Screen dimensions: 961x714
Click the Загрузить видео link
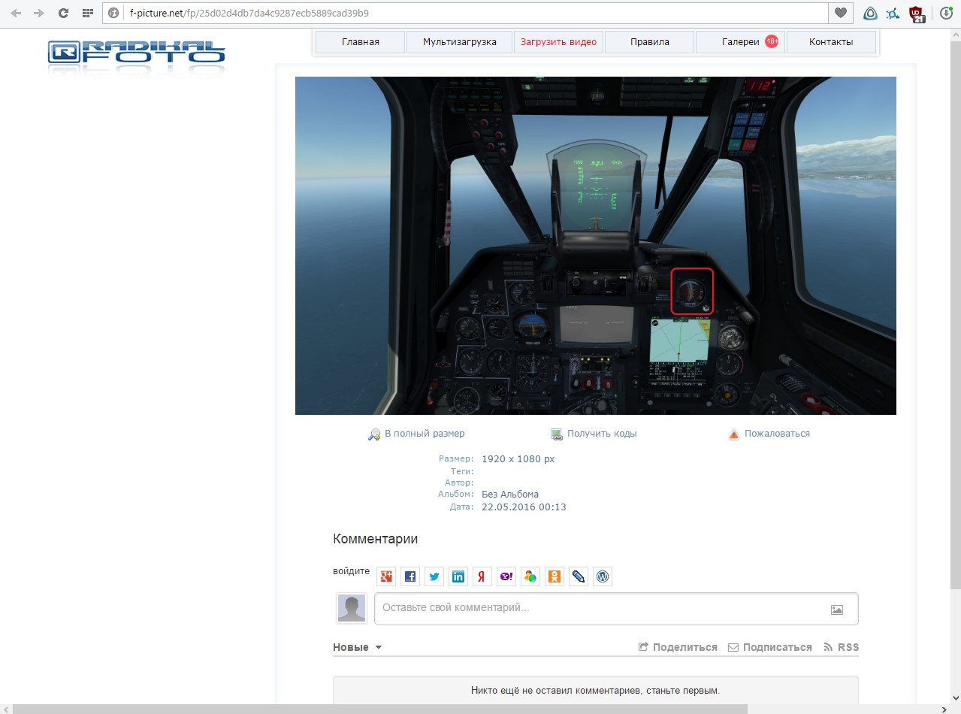(558, 42)
